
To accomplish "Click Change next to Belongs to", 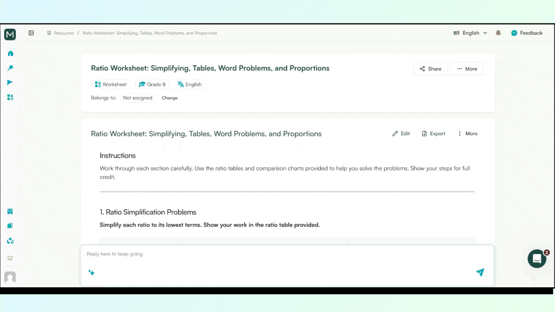I will 170,98.
